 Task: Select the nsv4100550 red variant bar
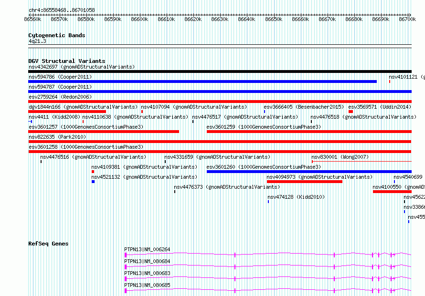pyautogui.click(x=392, y=192)
